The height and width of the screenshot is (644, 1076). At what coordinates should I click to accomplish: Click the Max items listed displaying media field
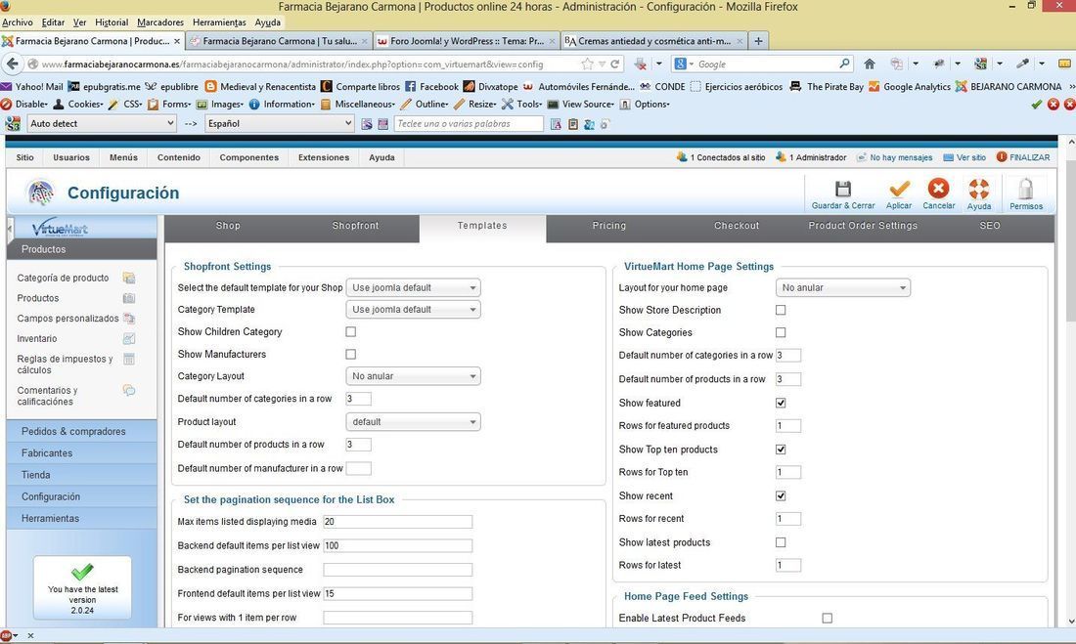398,522
